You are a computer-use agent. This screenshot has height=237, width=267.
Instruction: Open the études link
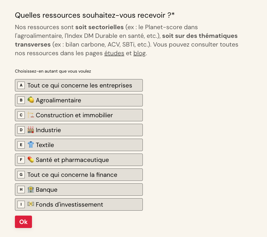click(x=114, y=53)
